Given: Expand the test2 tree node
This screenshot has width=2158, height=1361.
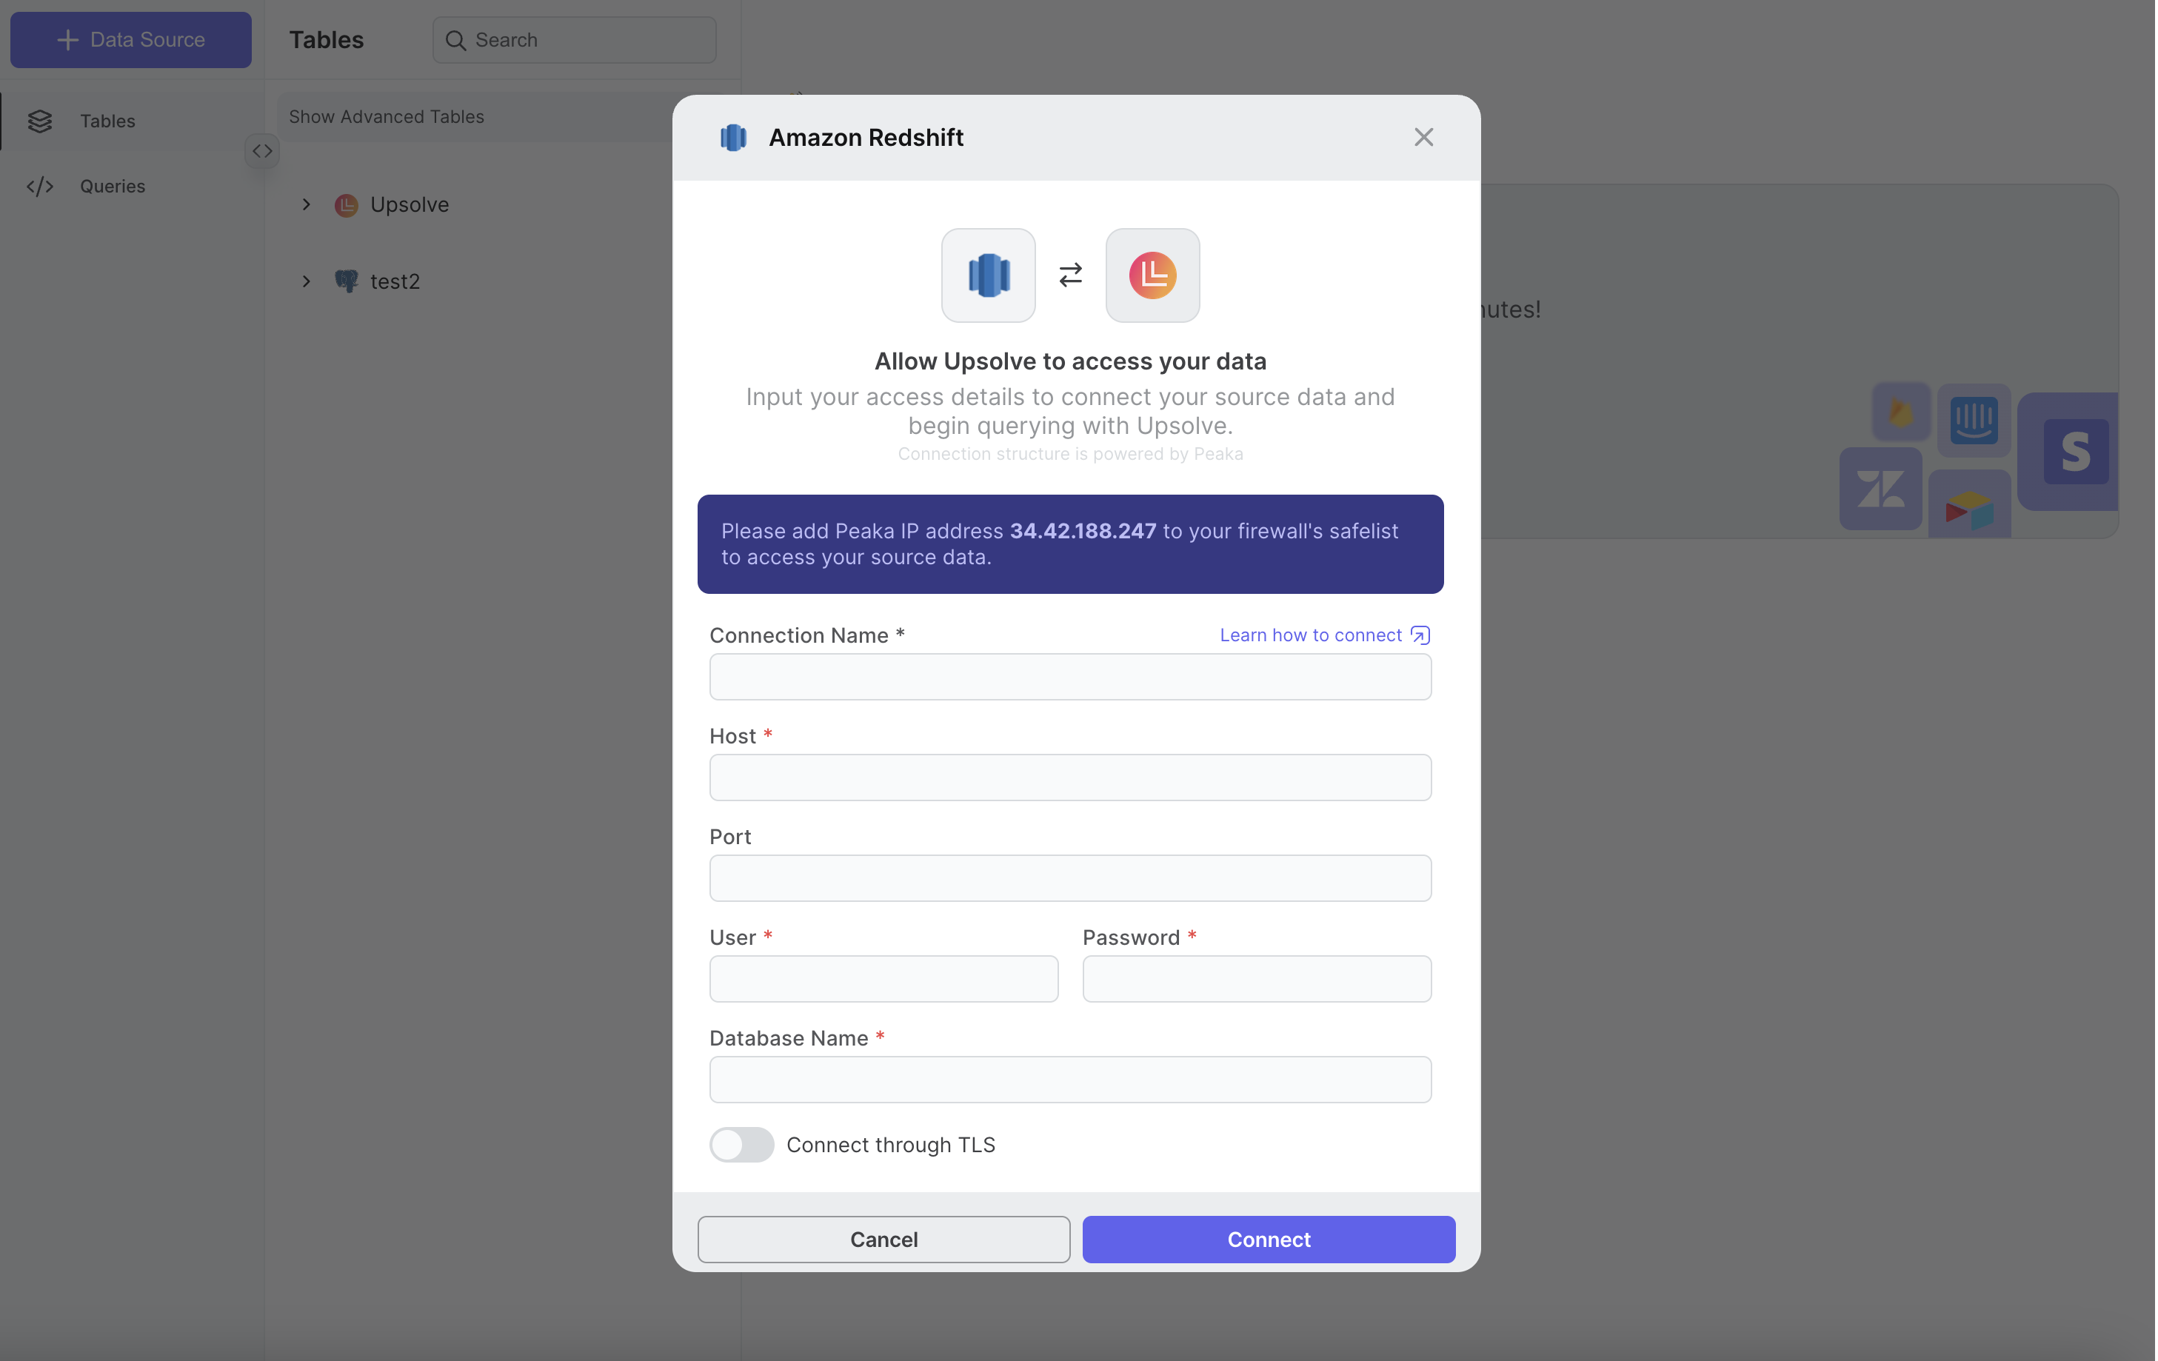Looking at the screenshot, I should tap(306, 281).
